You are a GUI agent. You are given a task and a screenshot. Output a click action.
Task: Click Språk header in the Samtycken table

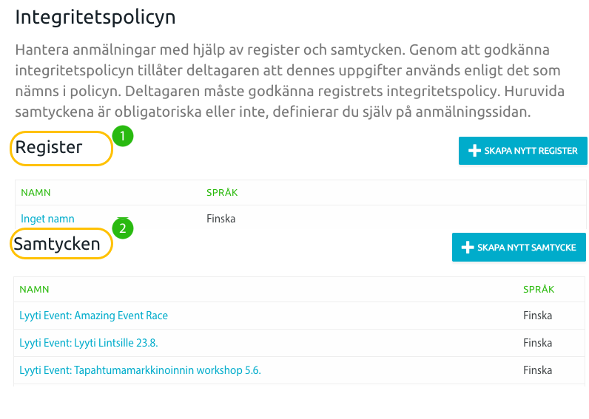(x=539, y=290)
